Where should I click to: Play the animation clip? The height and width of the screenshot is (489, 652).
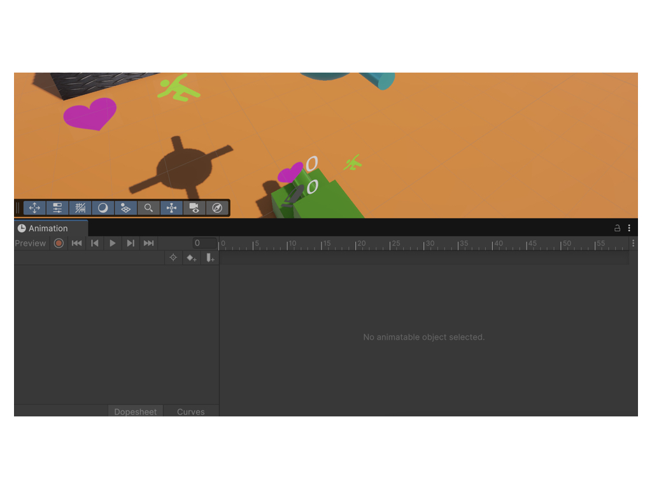pos(113,243)
